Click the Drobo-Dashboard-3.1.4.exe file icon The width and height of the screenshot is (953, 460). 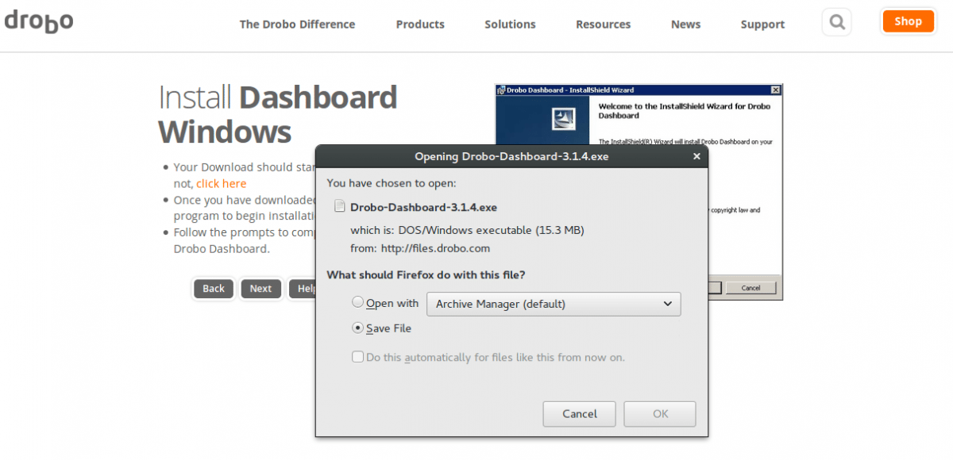(340, 207)
